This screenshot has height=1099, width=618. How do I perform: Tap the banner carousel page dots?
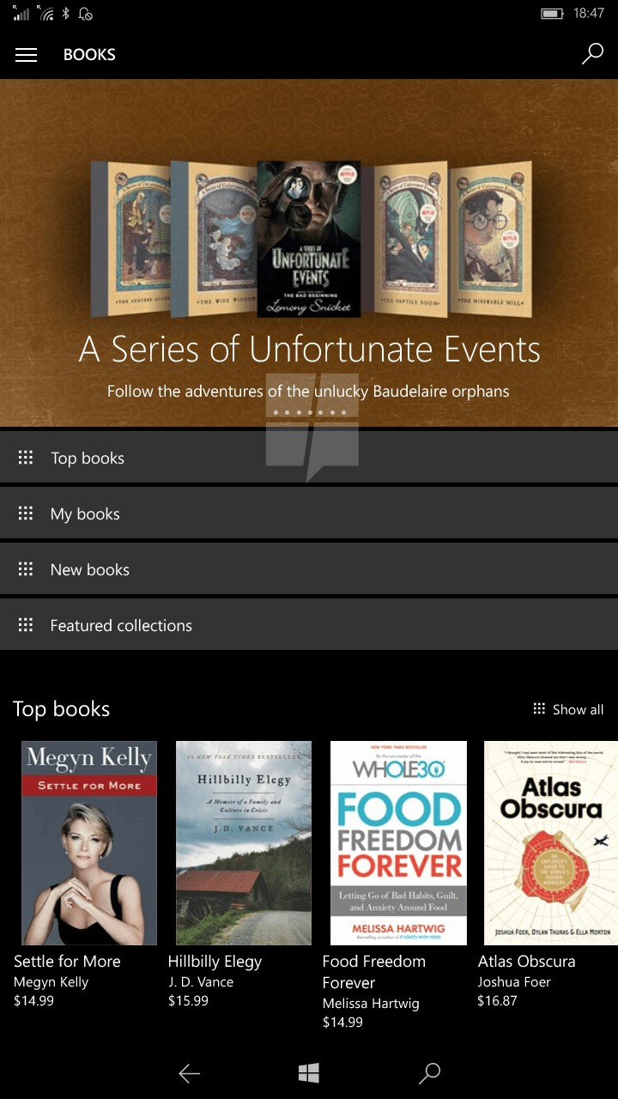coord(309,413)
